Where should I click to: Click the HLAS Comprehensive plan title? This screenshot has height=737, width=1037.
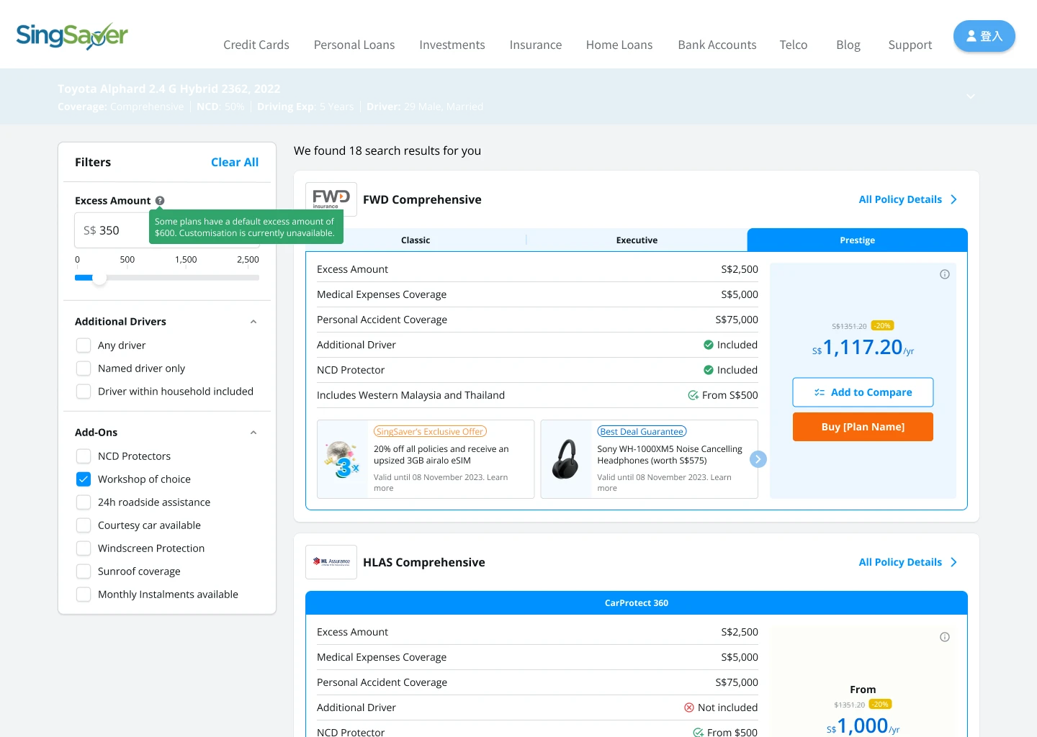point(424,562)
